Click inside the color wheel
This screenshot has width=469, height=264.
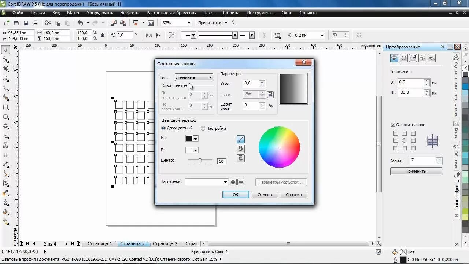click(279, 147)
